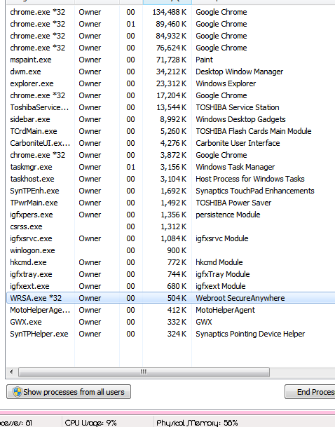Click the TOSHIBA Service Station description
The width and height of the screenshot is (335, 427).
238,107
